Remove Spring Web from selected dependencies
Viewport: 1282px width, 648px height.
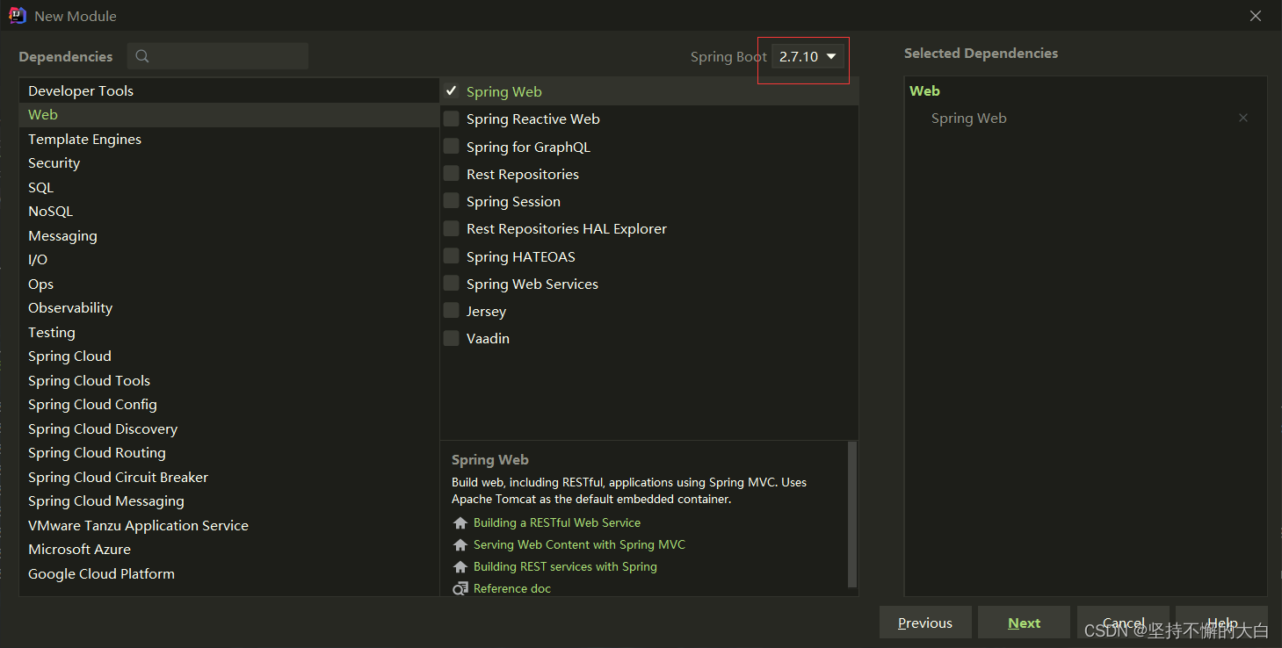click(1243, 118)
